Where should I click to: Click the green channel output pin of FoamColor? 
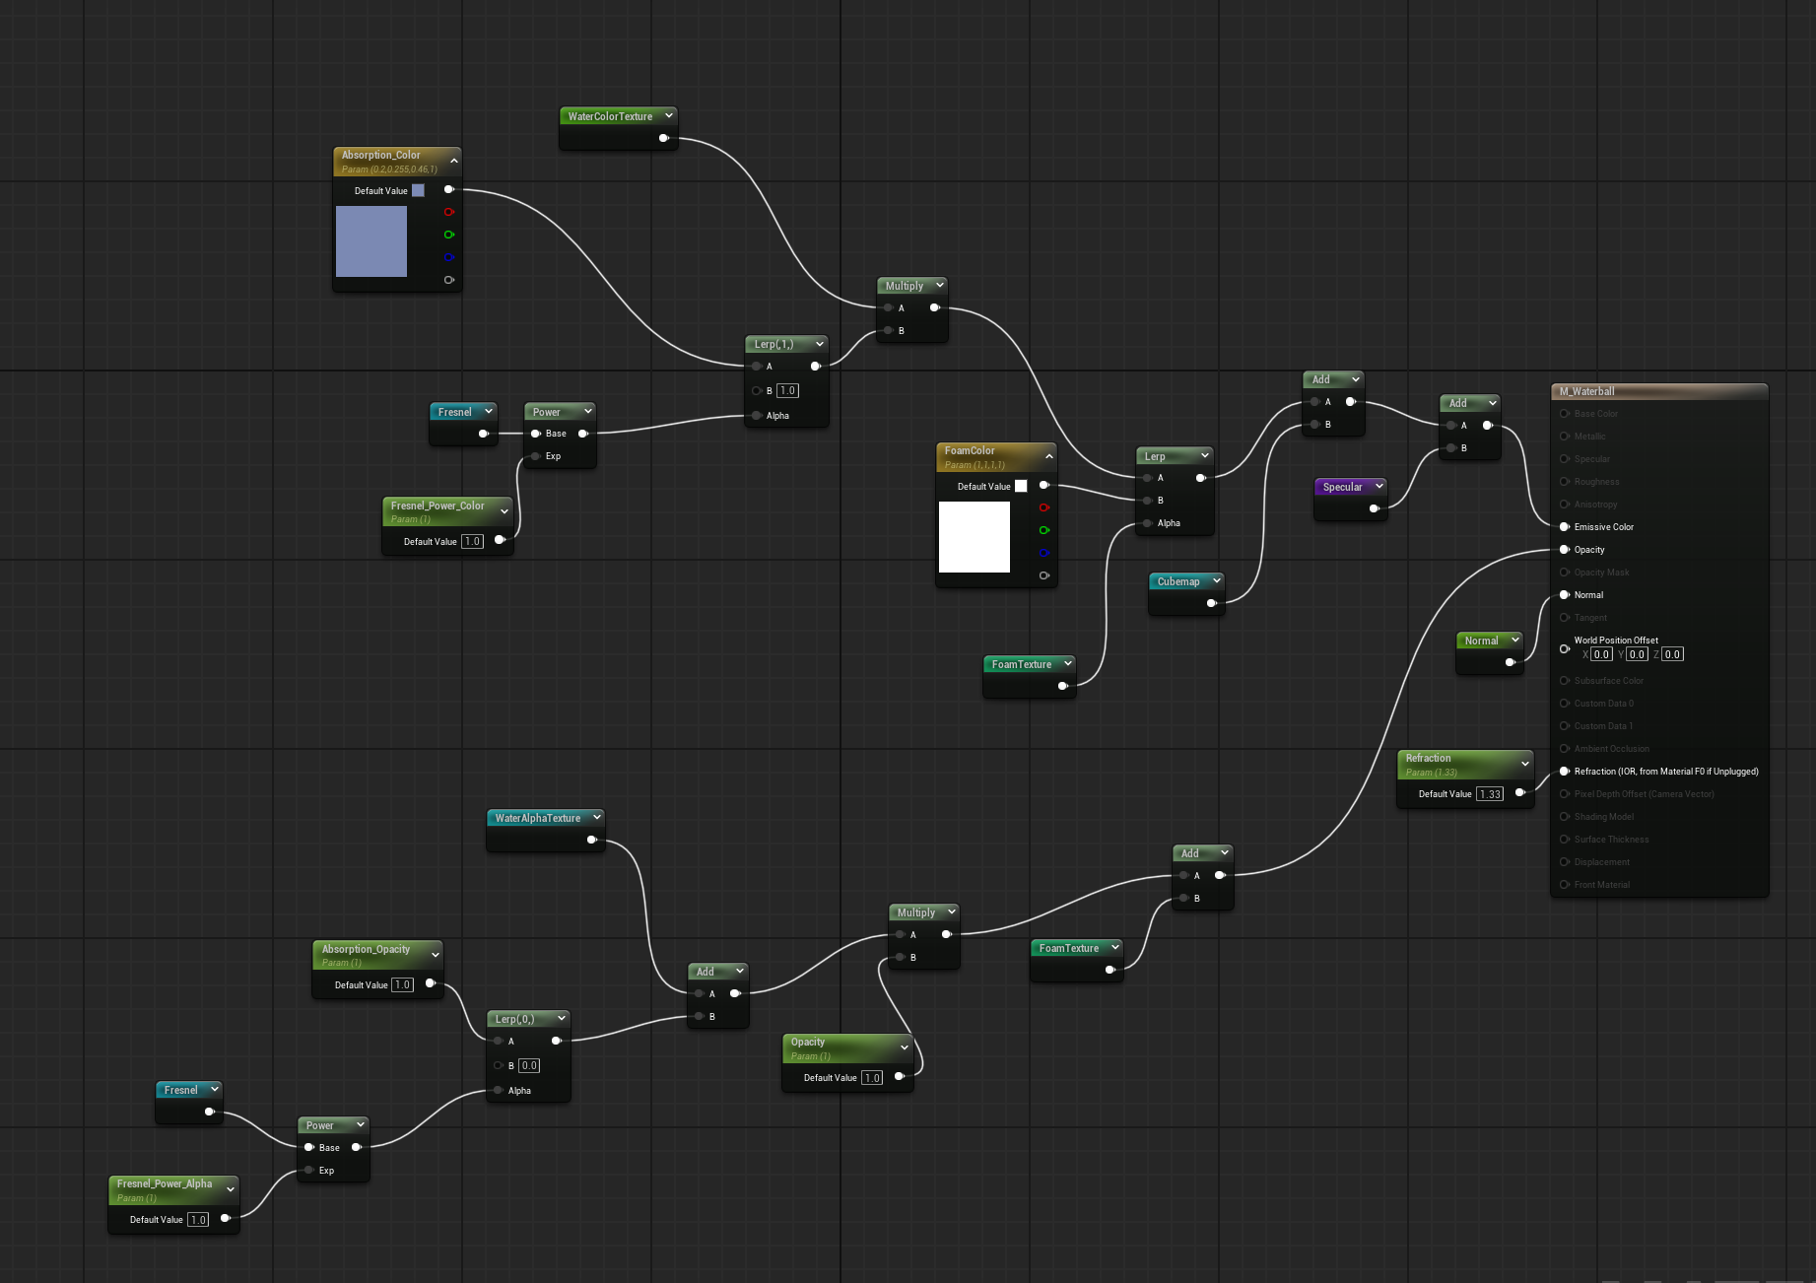(x=1044, y=530)
